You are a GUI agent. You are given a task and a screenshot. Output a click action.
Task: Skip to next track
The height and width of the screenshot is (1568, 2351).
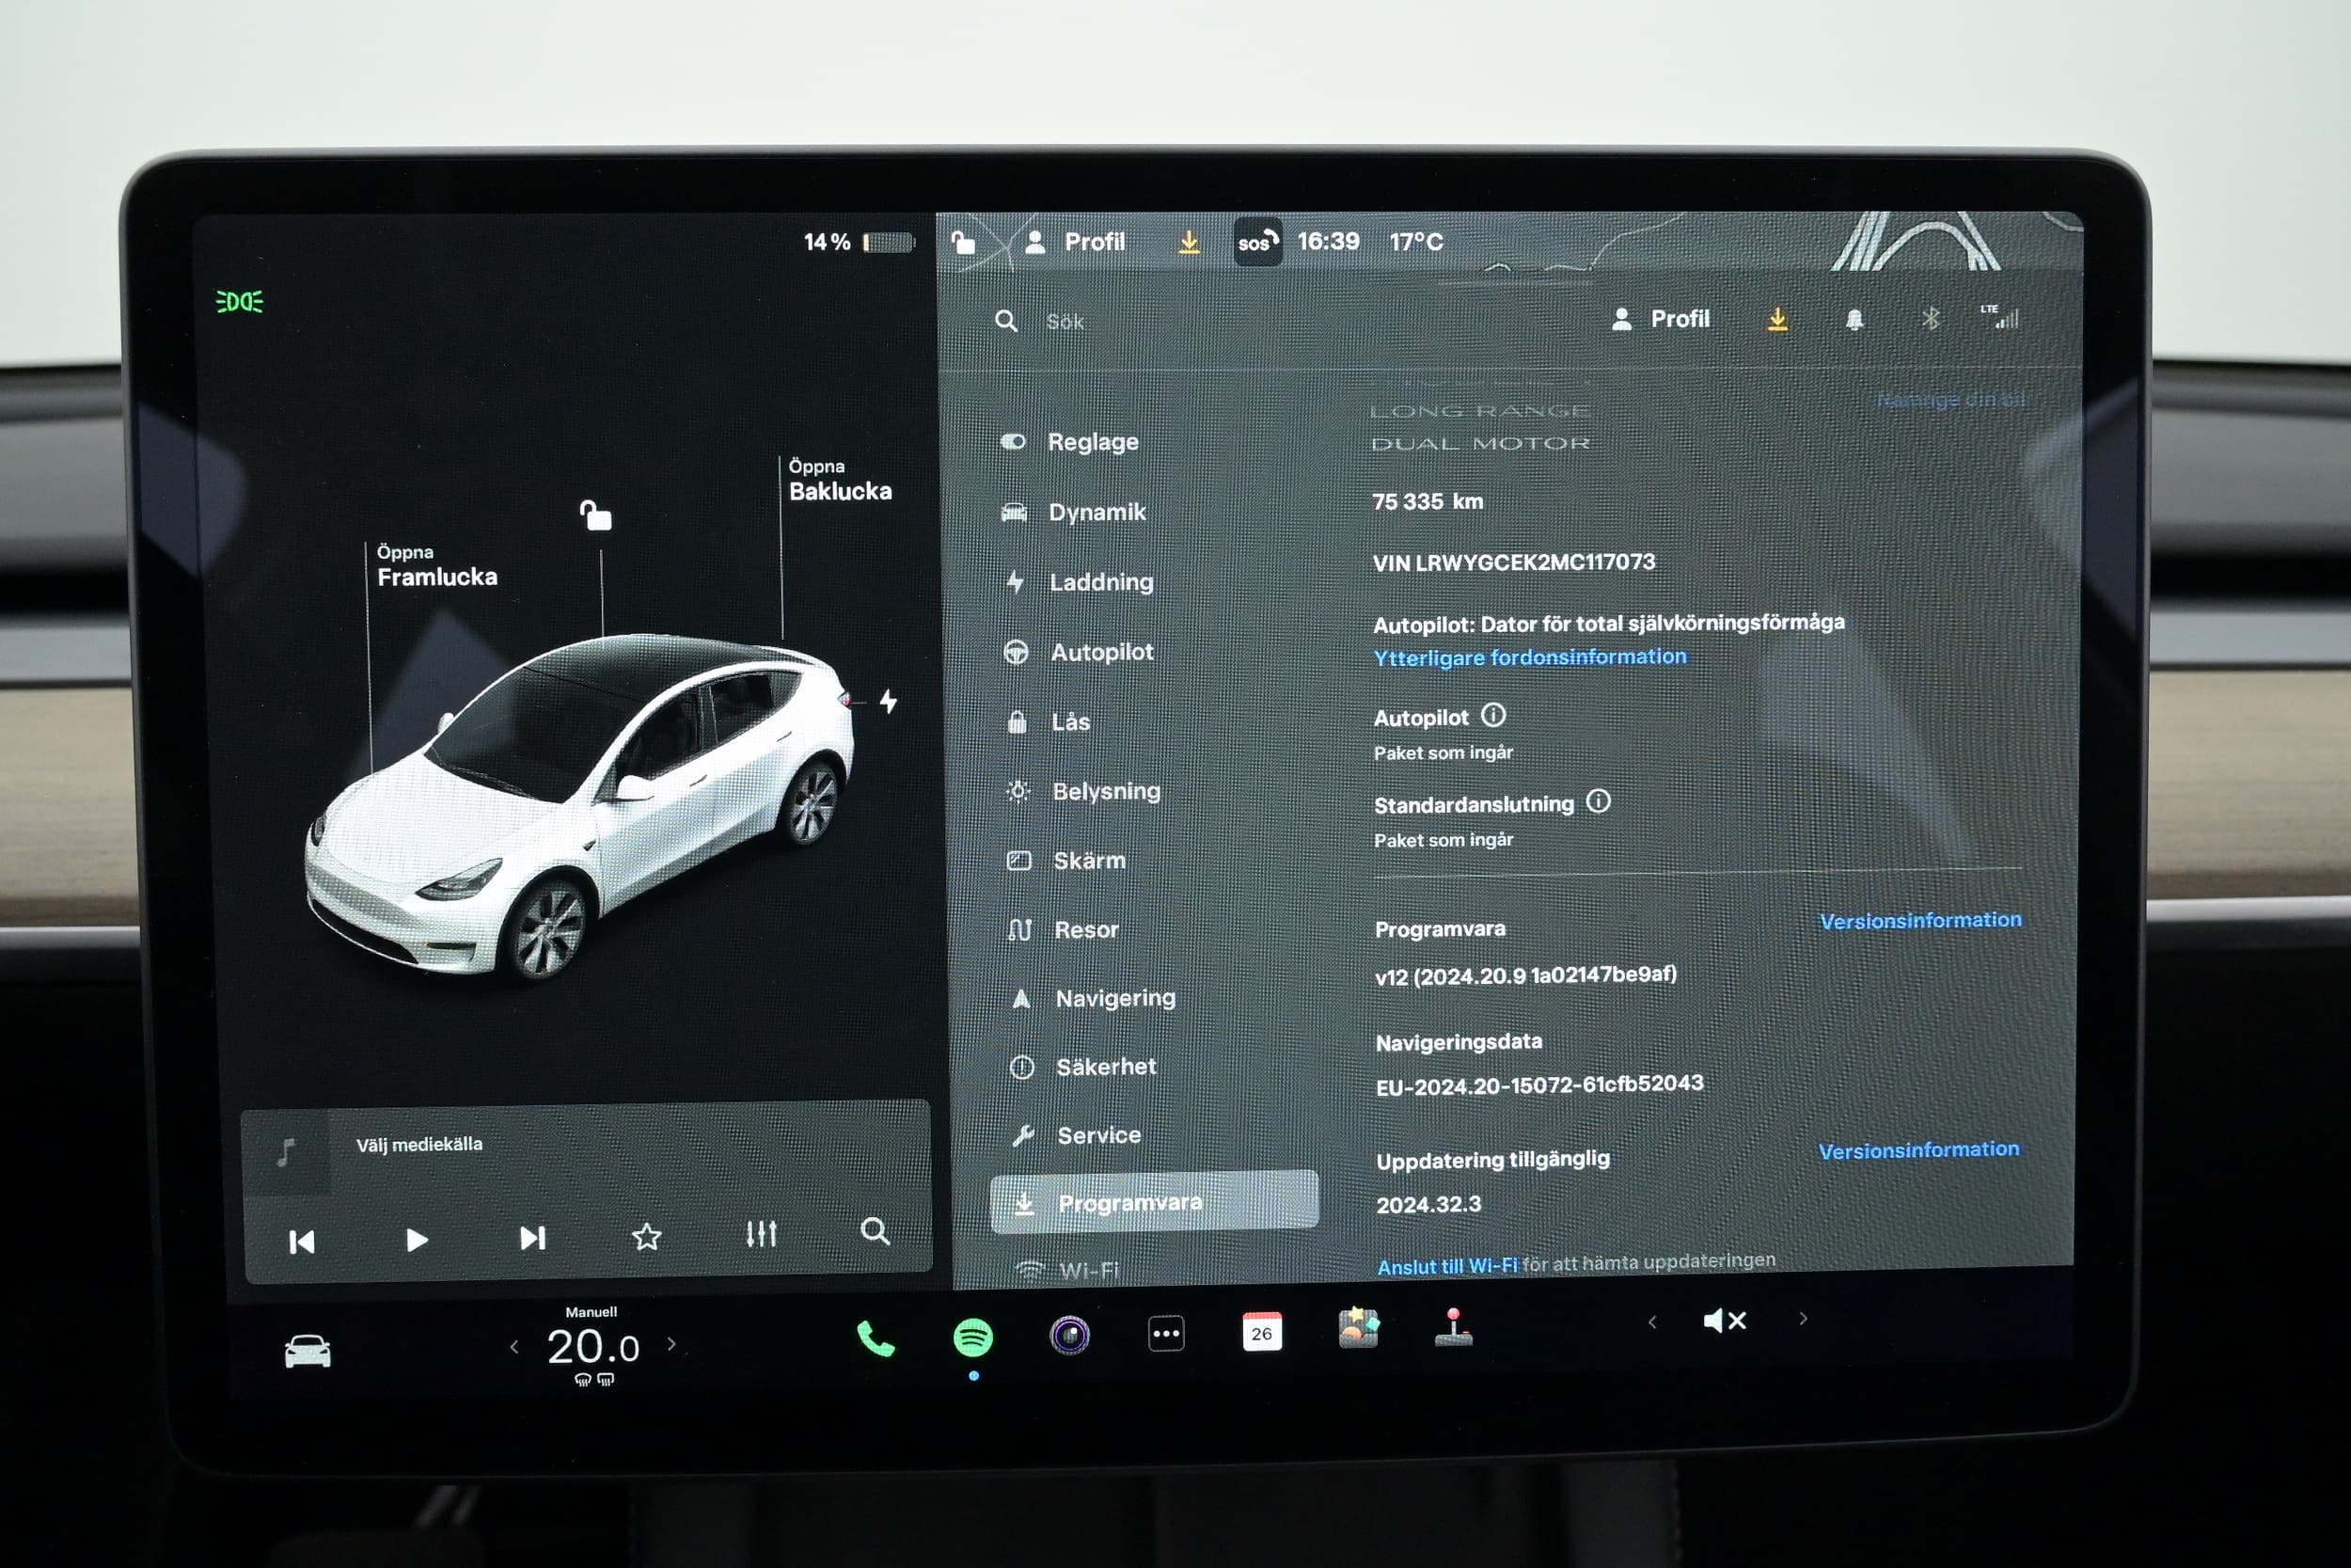533,1238
